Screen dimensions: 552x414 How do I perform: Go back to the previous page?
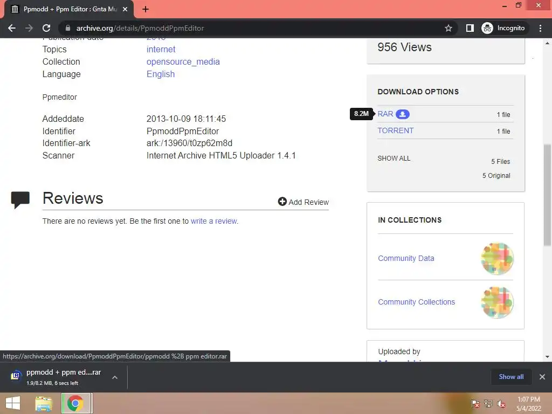click(x=12, y=28)
